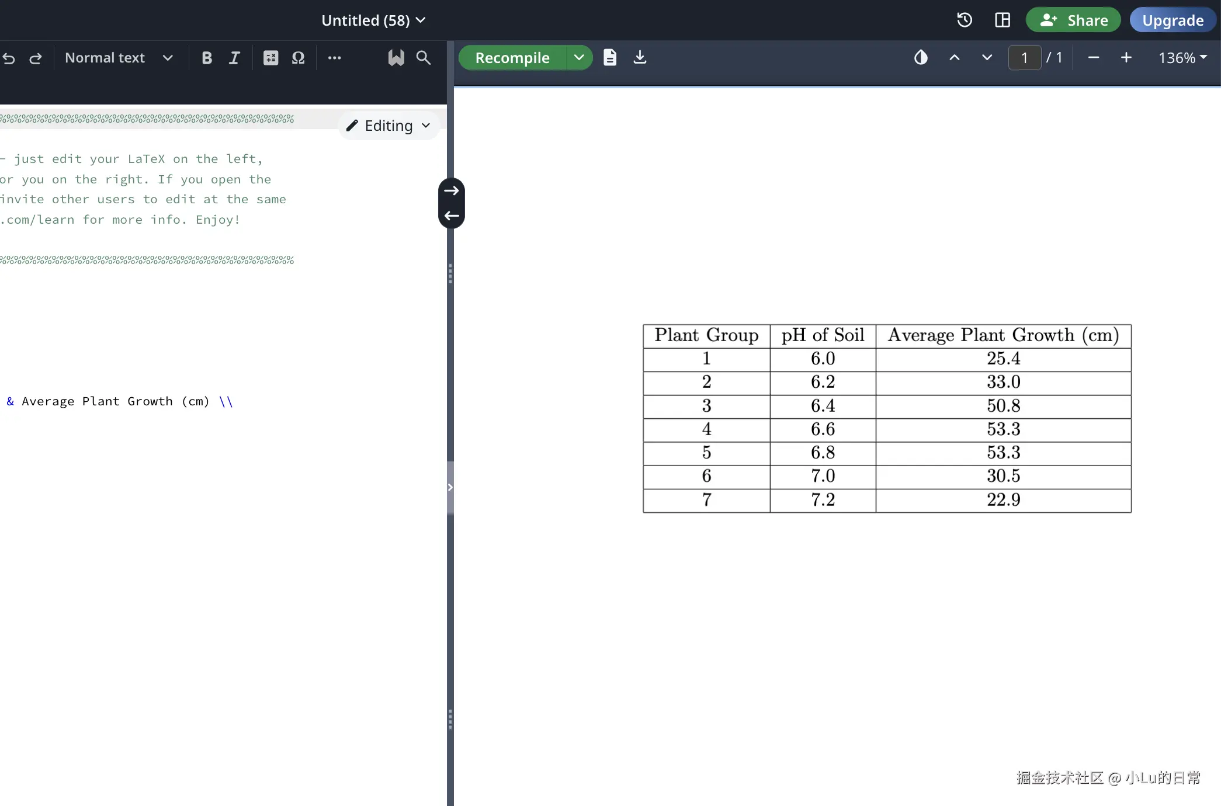Open the 136% zoom level dropdown

(1182, 58)
